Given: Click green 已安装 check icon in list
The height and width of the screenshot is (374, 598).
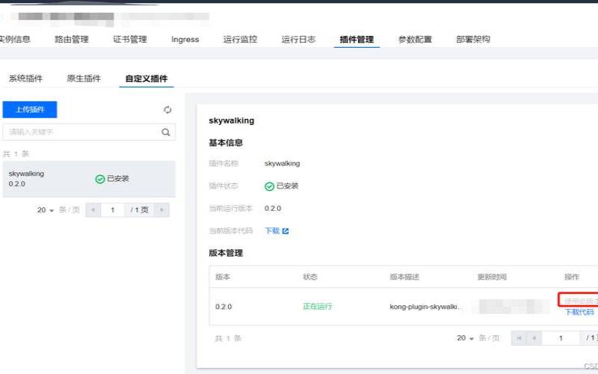Looking at the screenshot, I should click(99, 180).
